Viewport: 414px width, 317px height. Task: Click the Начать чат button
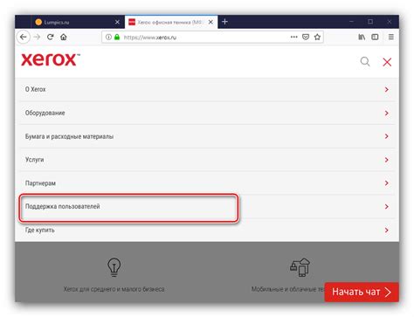click(x=362, y=292)
